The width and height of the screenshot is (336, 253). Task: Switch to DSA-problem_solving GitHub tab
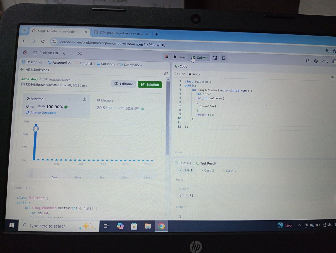coord(122,33)
